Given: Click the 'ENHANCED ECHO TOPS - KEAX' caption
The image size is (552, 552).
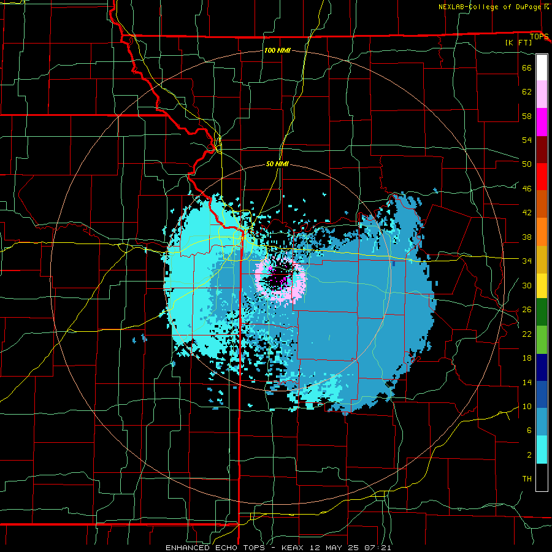Looking at the screenshot, I should 236,548.
